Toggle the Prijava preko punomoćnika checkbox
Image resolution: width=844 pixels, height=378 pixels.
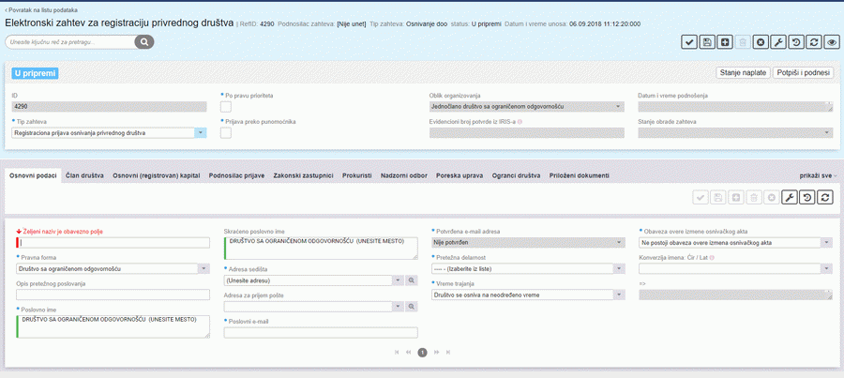[x=225, y=133]
